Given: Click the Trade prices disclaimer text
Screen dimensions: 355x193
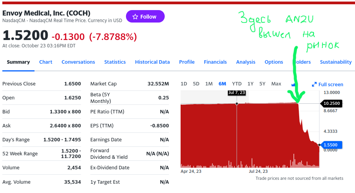Looking at the screenshot, I should (x=299, y=178).
